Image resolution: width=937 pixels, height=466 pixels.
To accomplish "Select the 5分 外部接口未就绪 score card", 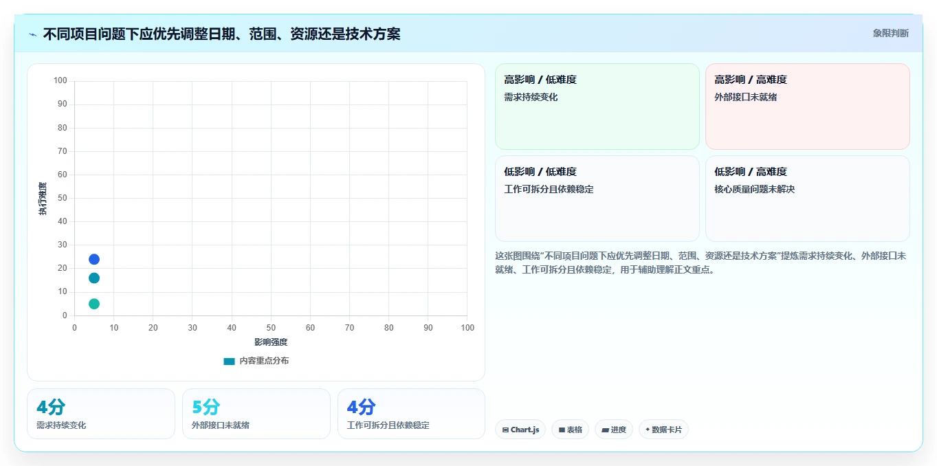I will pyautogui.click(x=256, y=414).
